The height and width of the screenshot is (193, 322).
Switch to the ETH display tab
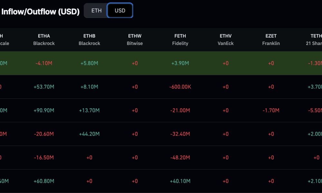coord(96,10)
